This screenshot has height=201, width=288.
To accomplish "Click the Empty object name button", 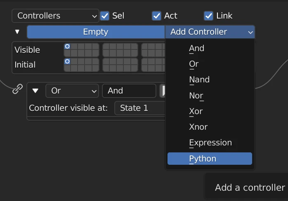I will pos(96,32).
